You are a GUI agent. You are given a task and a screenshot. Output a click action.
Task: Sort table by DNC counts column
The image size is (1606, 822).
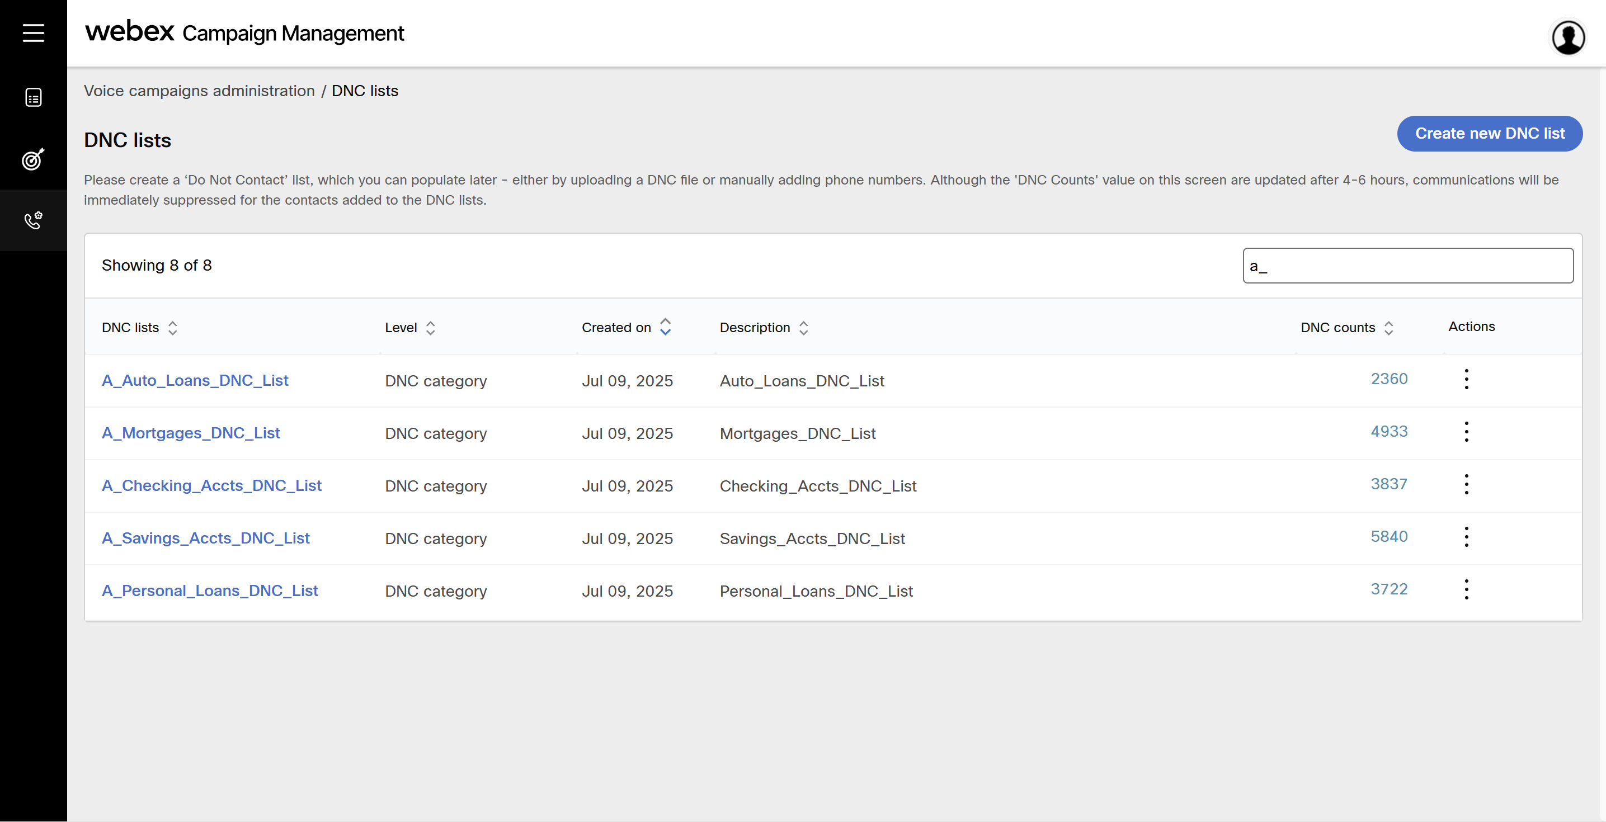[1388, 328]
